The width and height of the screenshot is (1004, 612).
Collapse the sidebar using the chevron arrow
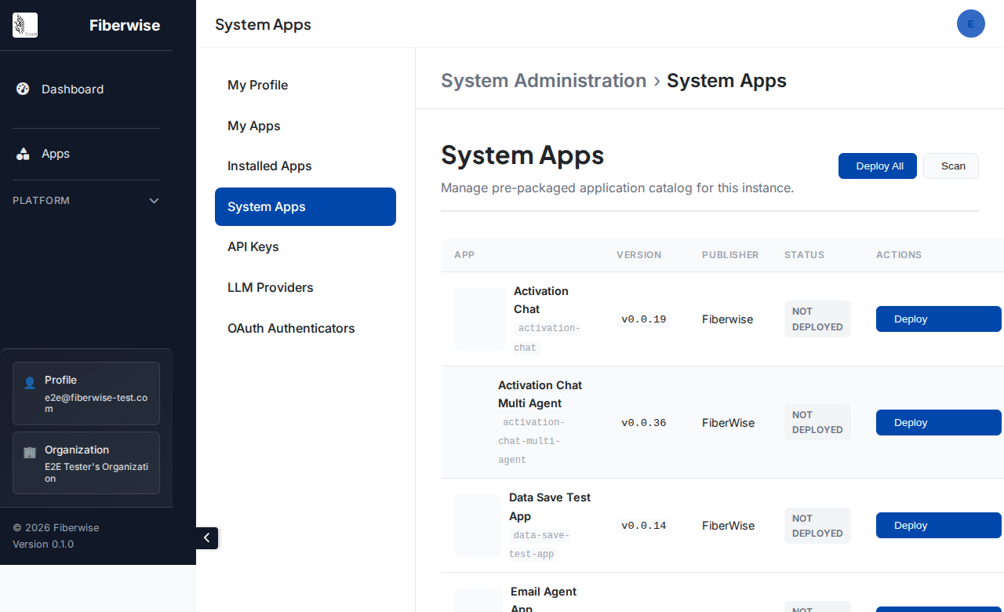coord(206,538)
